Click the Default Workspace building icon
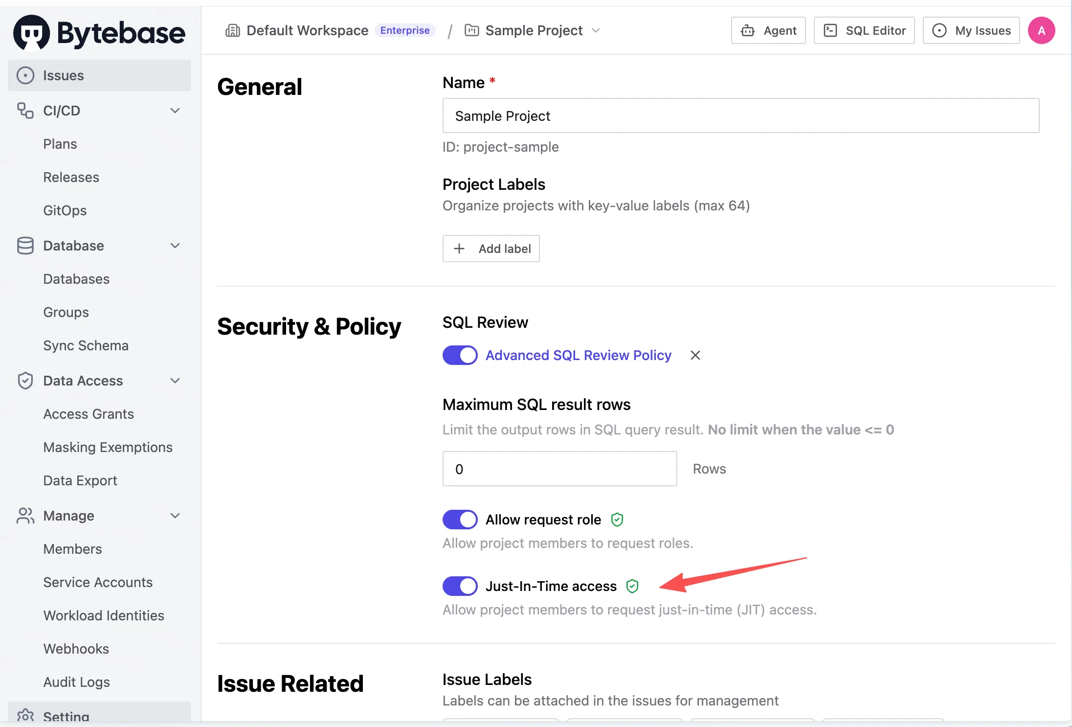 233,30
